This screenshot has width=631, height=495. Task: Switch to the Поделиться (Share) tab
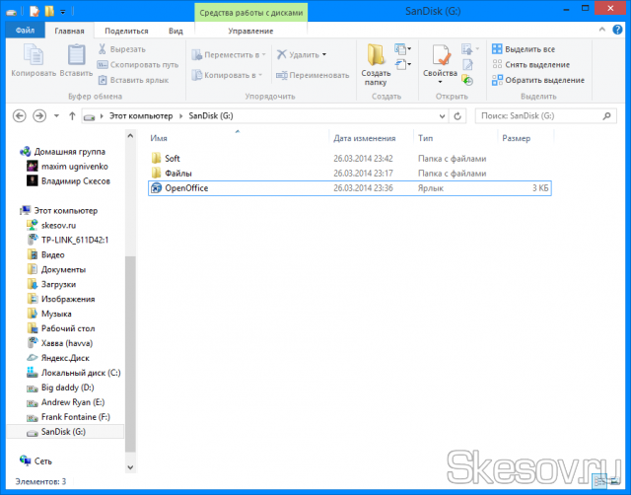click(124, 31)
